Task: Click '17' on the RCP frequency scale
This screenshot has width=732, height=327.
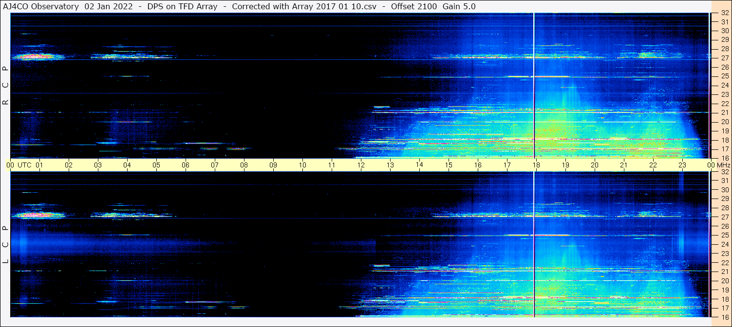Action: (725, 149)
